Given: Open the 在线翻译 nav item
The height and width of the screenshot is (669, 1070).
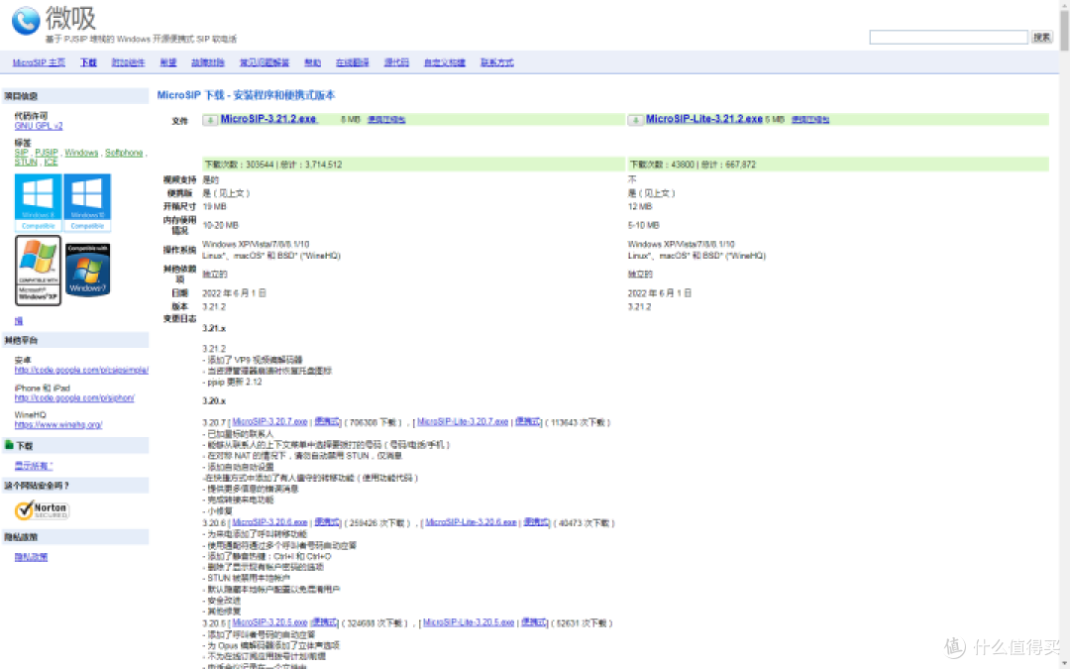Looking at the screenshot, I should 352,62.
